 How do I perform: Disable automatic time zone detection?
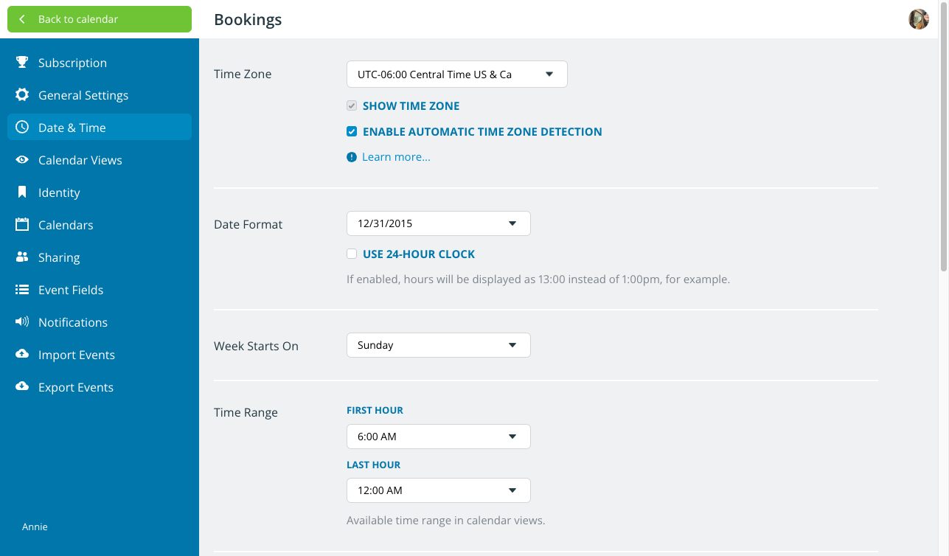(352, 132)
